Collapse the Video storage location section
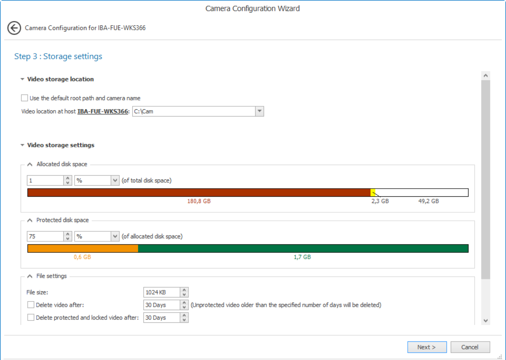Viewport: 506px width, 360px height. (x=22, y=79)
